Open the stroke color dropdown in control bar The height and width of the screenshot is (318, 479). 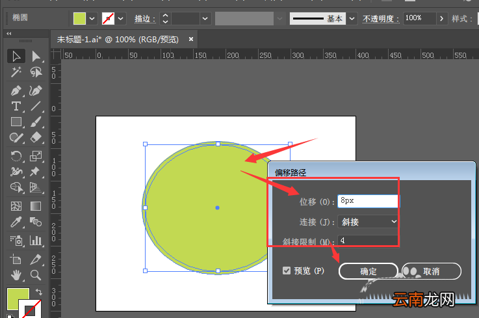pos(121,19)
